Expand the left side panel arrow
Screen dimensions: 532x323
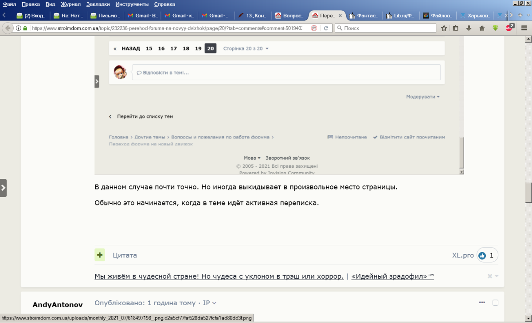click(x=3, y=188)
